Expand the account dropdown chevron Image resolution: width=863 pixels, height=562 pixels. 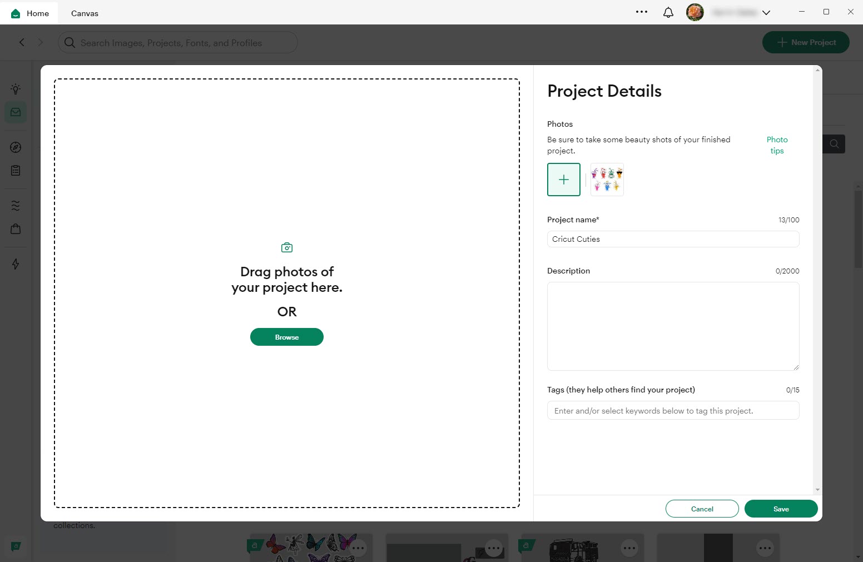[x=766, y=13]
